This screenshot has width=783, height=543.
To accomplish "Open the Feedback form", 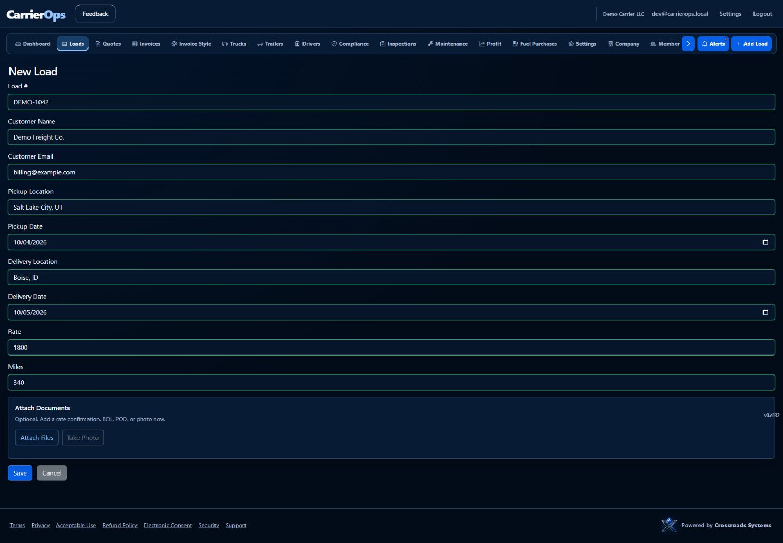I will [95, 14].
